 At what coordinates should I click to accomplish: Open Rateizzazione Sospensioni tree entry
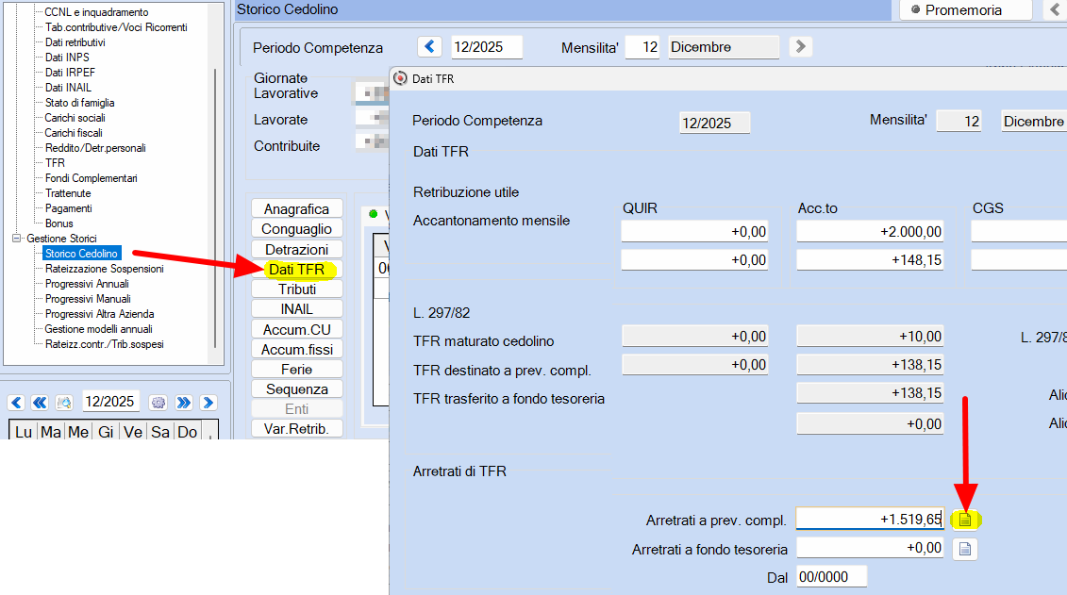[x=104, y=269]
